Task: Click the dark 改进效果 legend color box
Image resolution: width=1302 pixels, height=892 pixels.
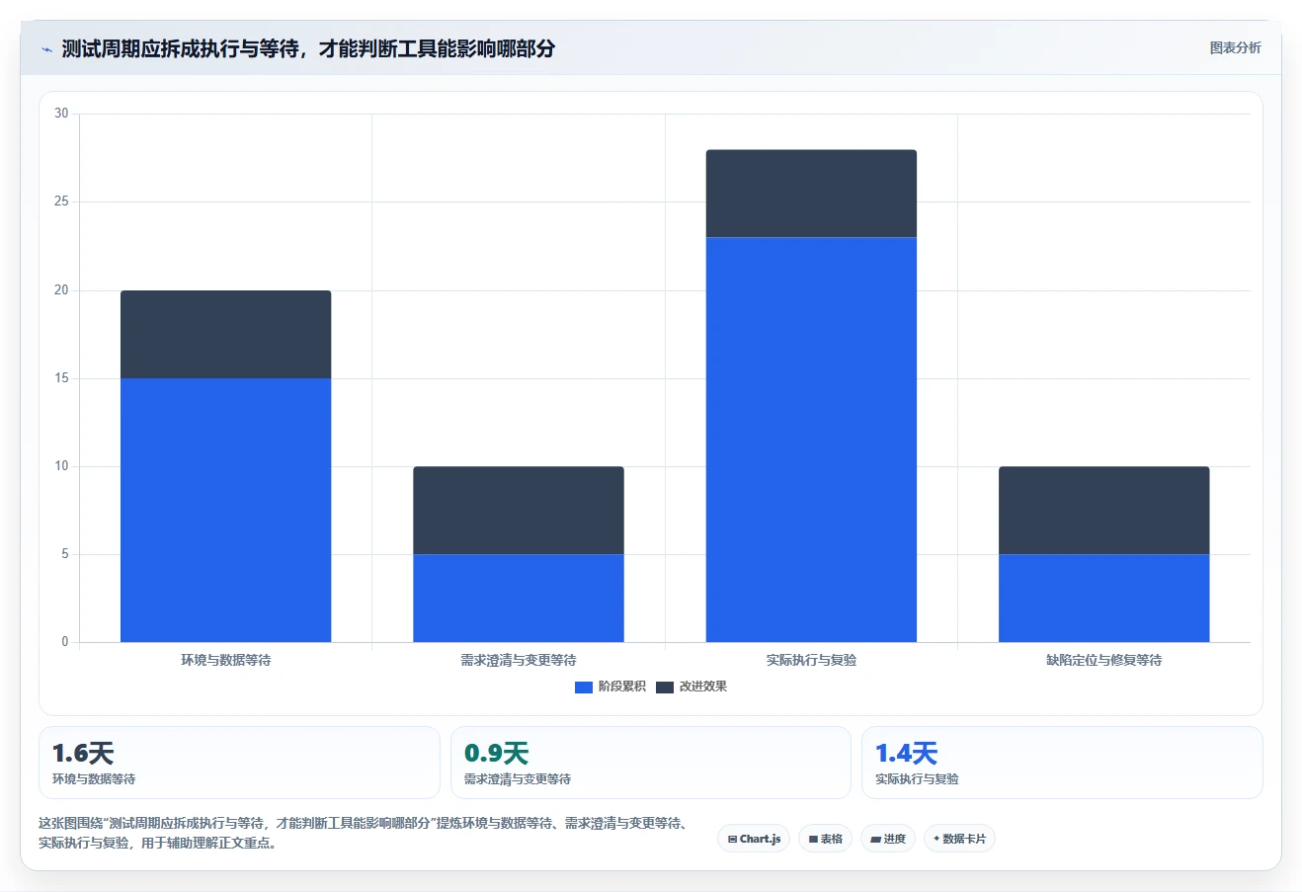Action: click(664, 687)
